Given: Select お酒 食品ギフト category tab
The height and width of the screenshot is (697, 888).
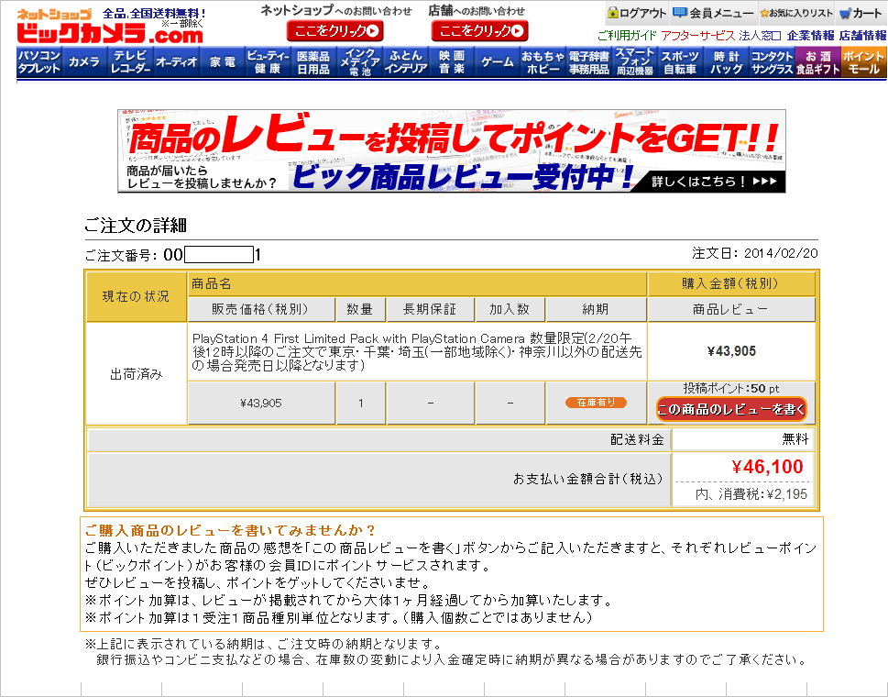Looking at the screenshot, I should (x=817, y=61).
